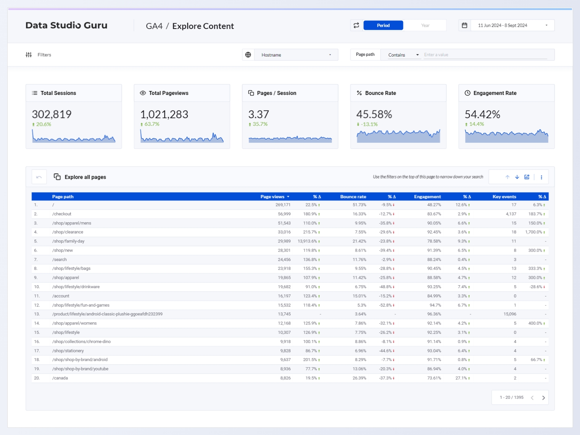
Task: Open the three-dot table options menu
Action: click(542, 177)
